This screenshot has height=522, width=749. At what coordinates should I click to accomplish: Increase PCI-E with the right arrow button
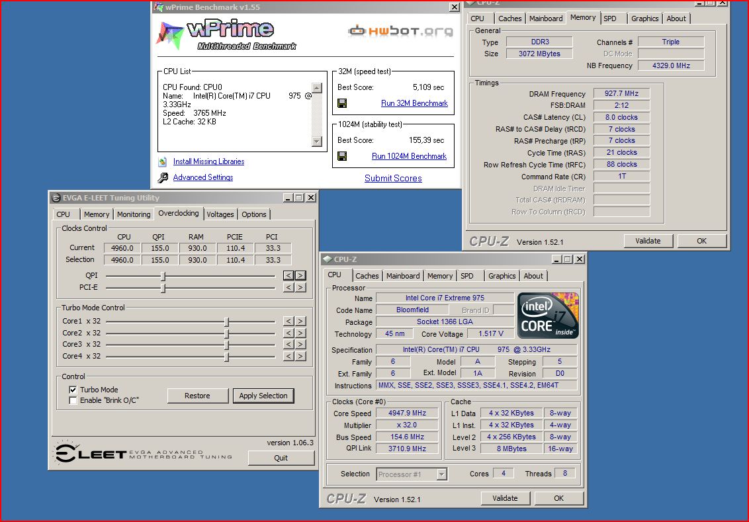tap(300, 288)
